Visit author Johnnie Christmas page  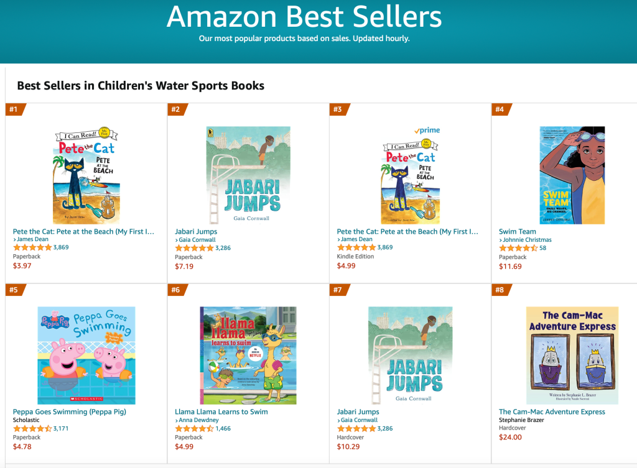tap(528, 240)
